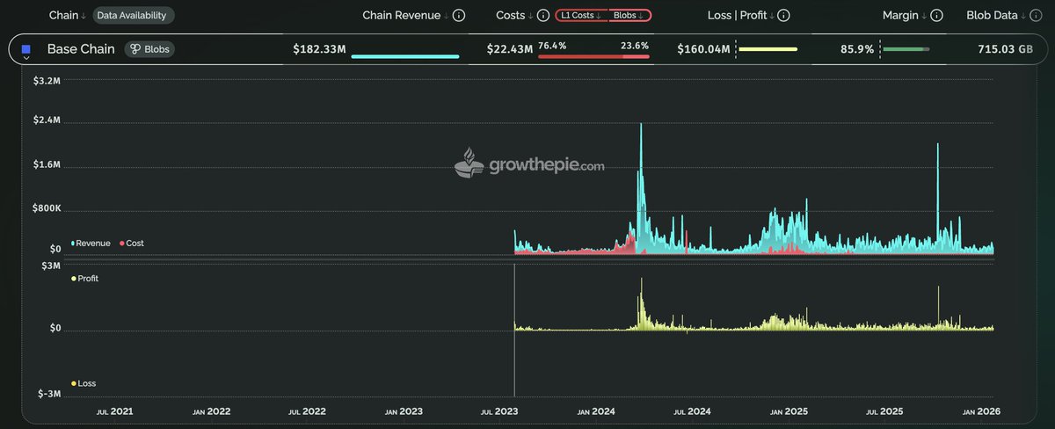Screen dimensions: 1055x429
Task: Sort by Chain Revenue column
Action: click(405, 15)
